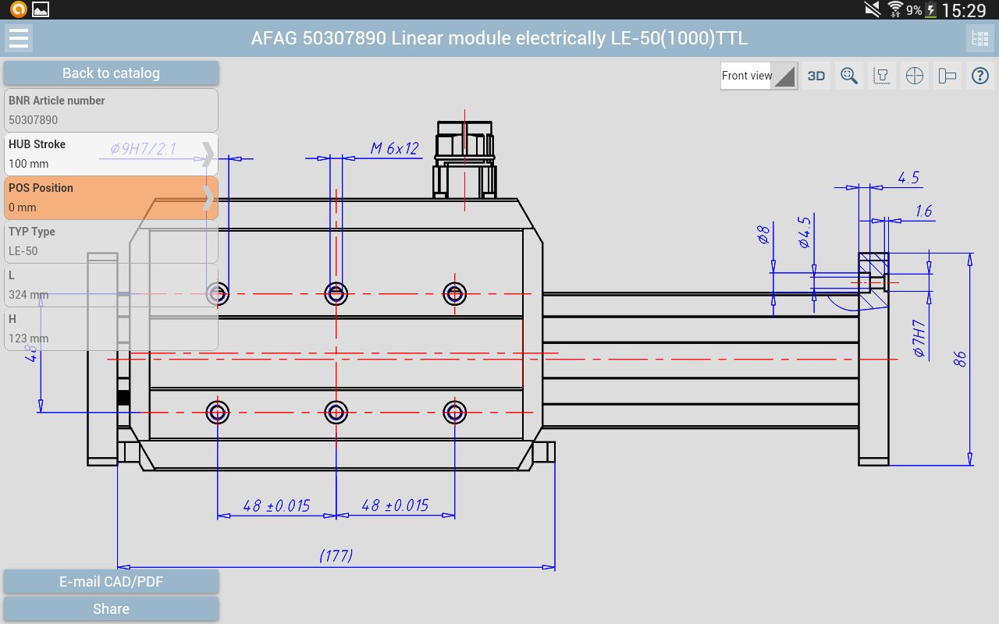
Task: Switch to 3D view
Action: point(816,76)
